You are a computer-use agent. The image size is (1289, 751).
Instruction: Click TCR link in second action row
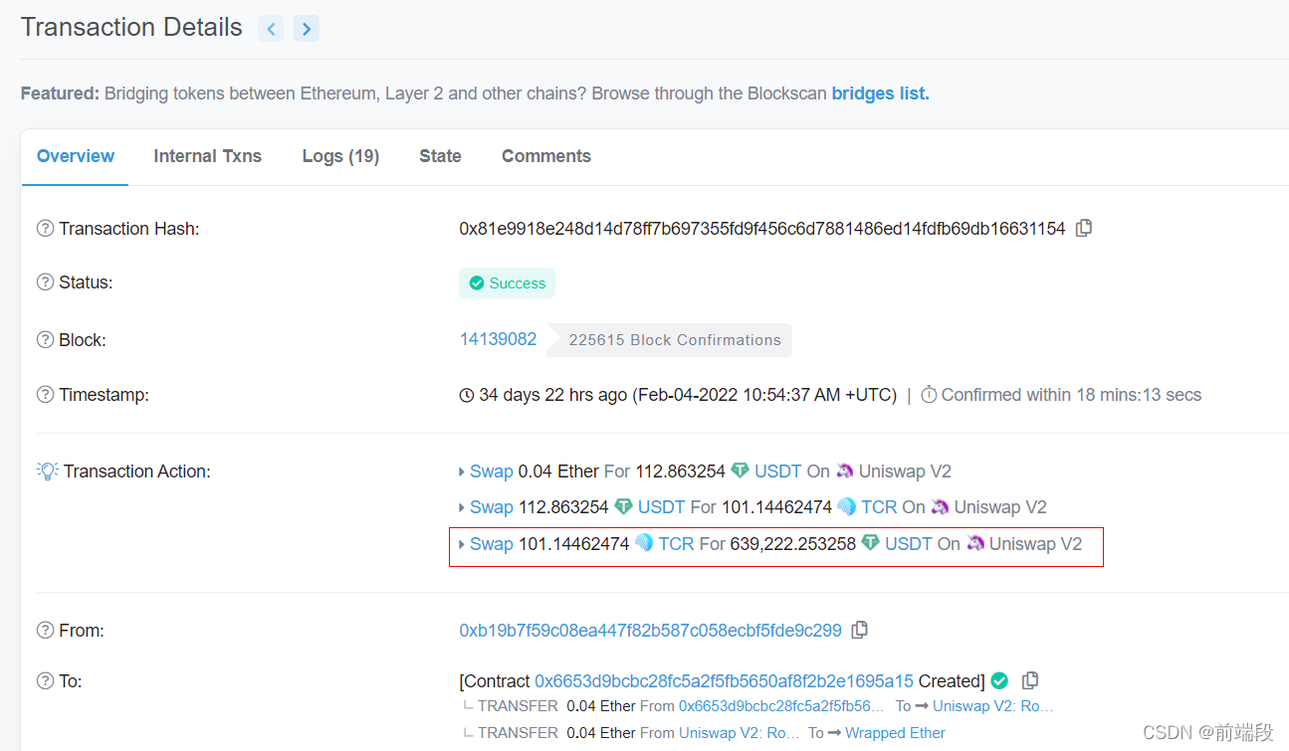tap(879, 506)
